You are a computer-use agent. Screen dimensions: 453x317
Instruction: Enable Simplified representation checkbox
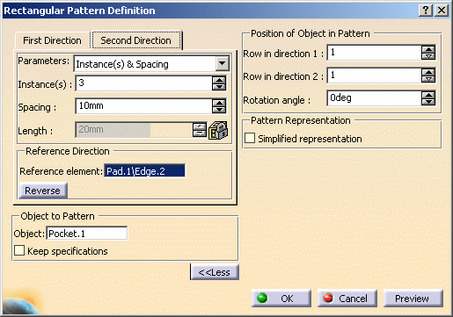(x=250, y=138)
